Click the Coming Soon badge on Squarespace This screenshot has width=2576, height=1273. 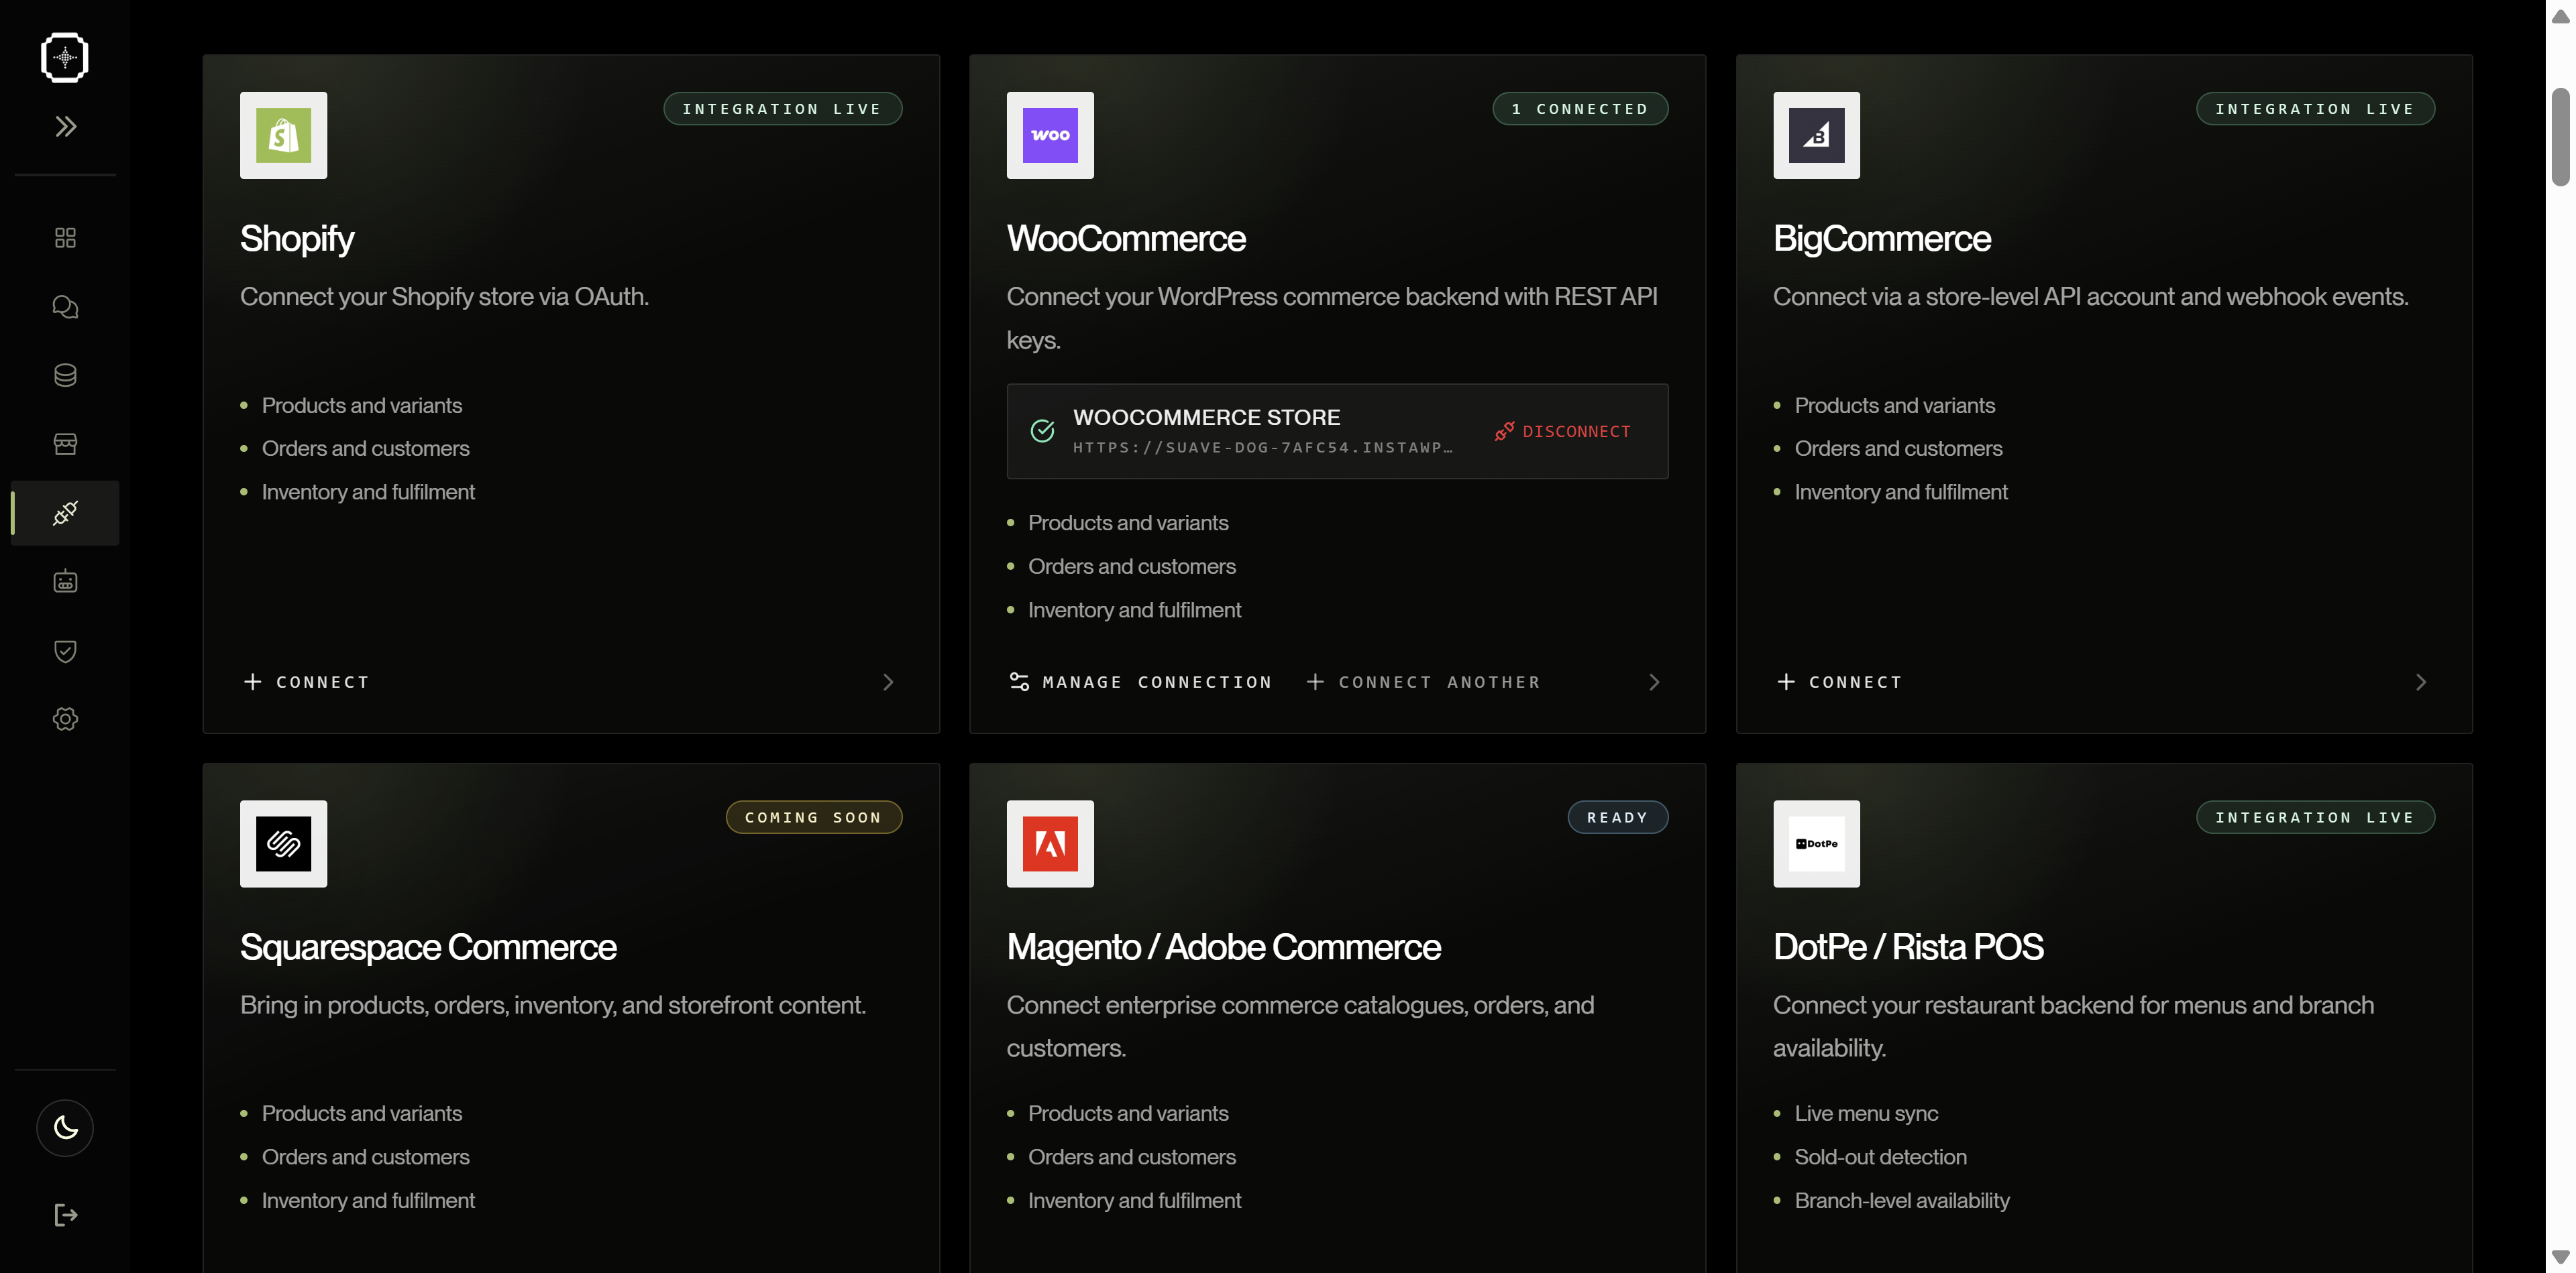click(x=813, y=817)
